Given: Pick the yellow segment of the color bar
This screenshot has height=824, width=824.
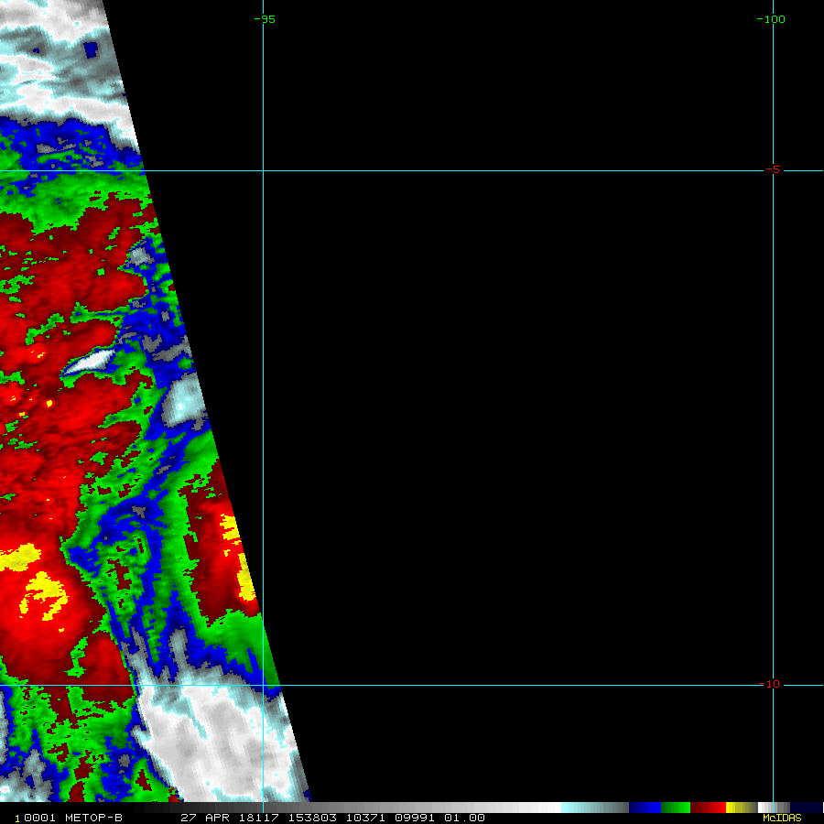Looking at the screenshot, I should click(734, 808).
